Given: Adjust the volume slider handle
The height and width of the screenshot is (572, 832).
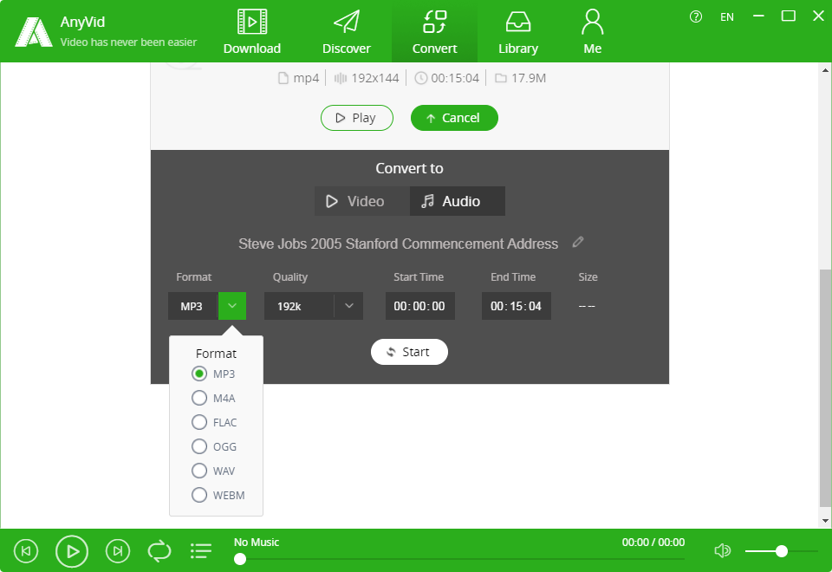Looking at the screenshot, I should click(781, 551).
